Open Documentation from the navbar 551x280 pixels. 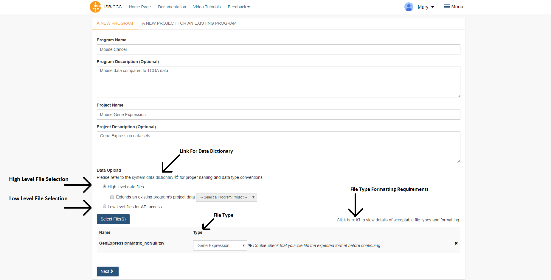coord(172,7)
